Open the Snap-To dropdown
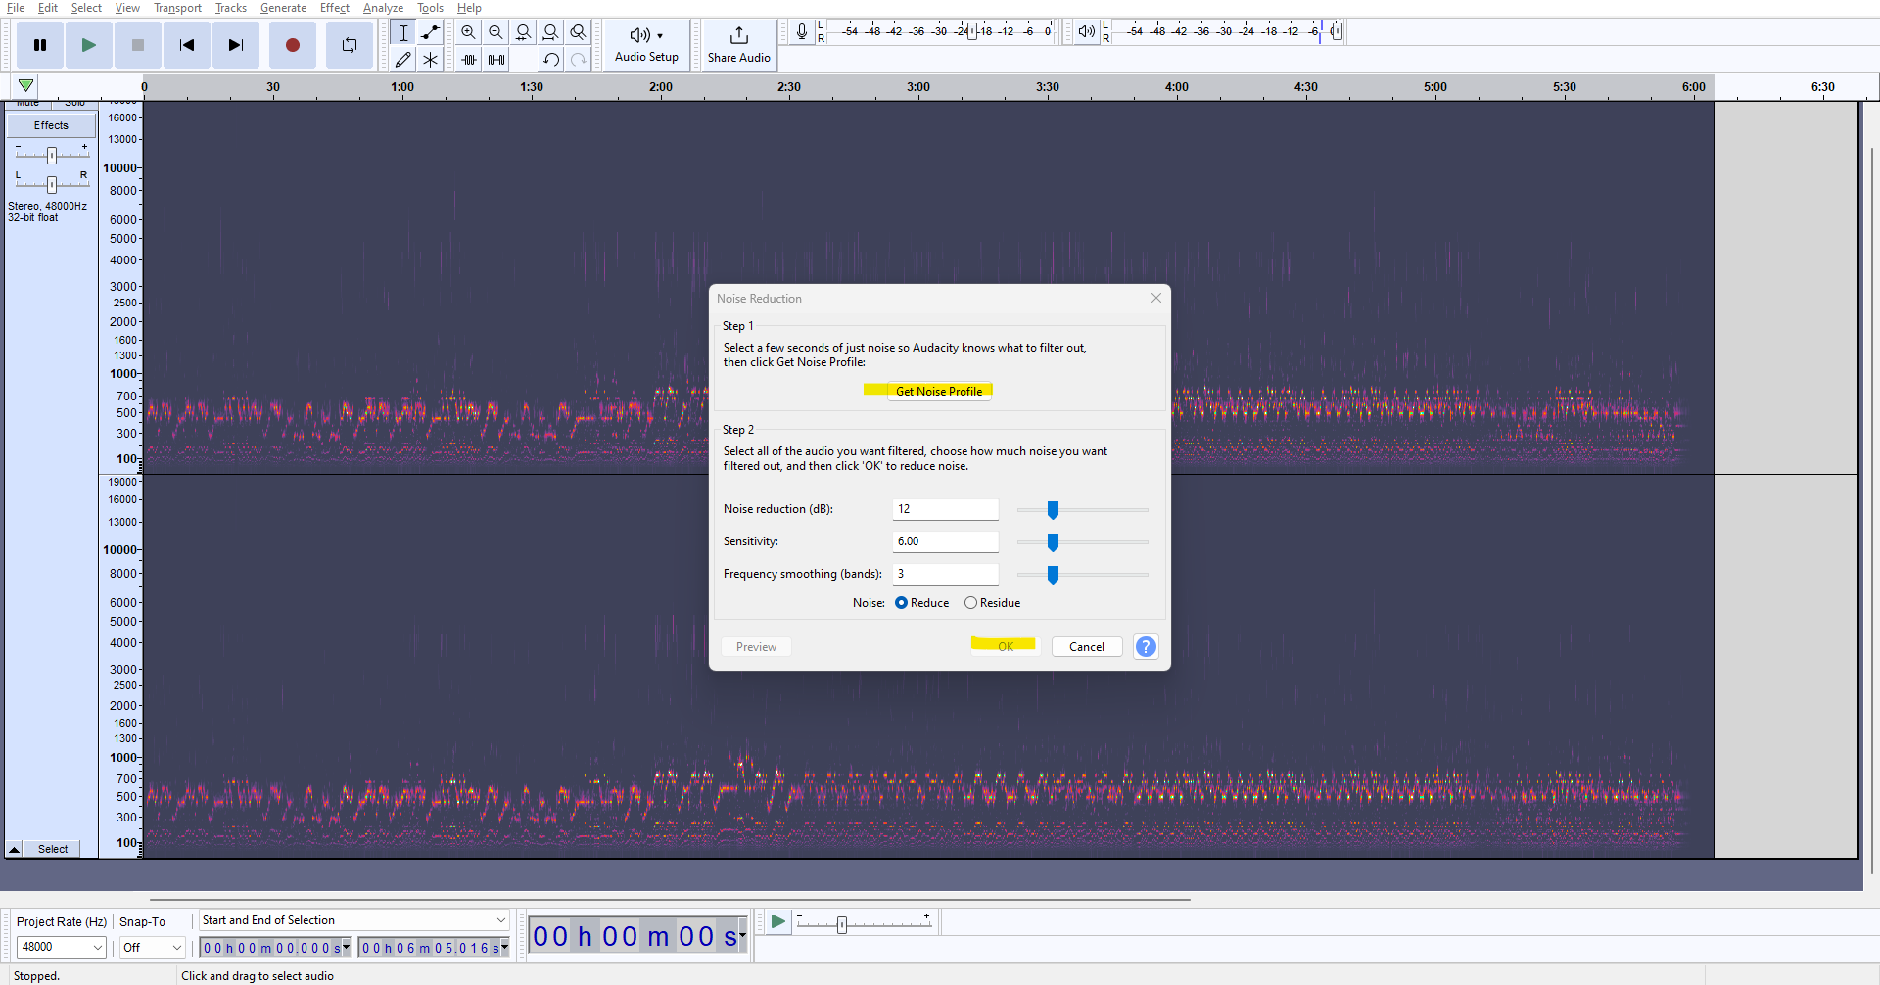 (176, 947)
